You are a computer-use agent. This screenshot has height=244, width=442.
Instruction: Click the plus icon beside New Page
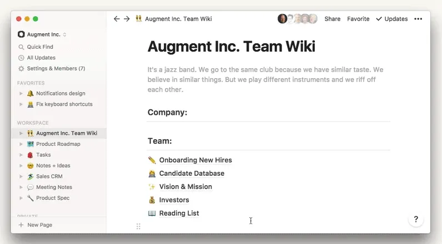coord(21,225)
